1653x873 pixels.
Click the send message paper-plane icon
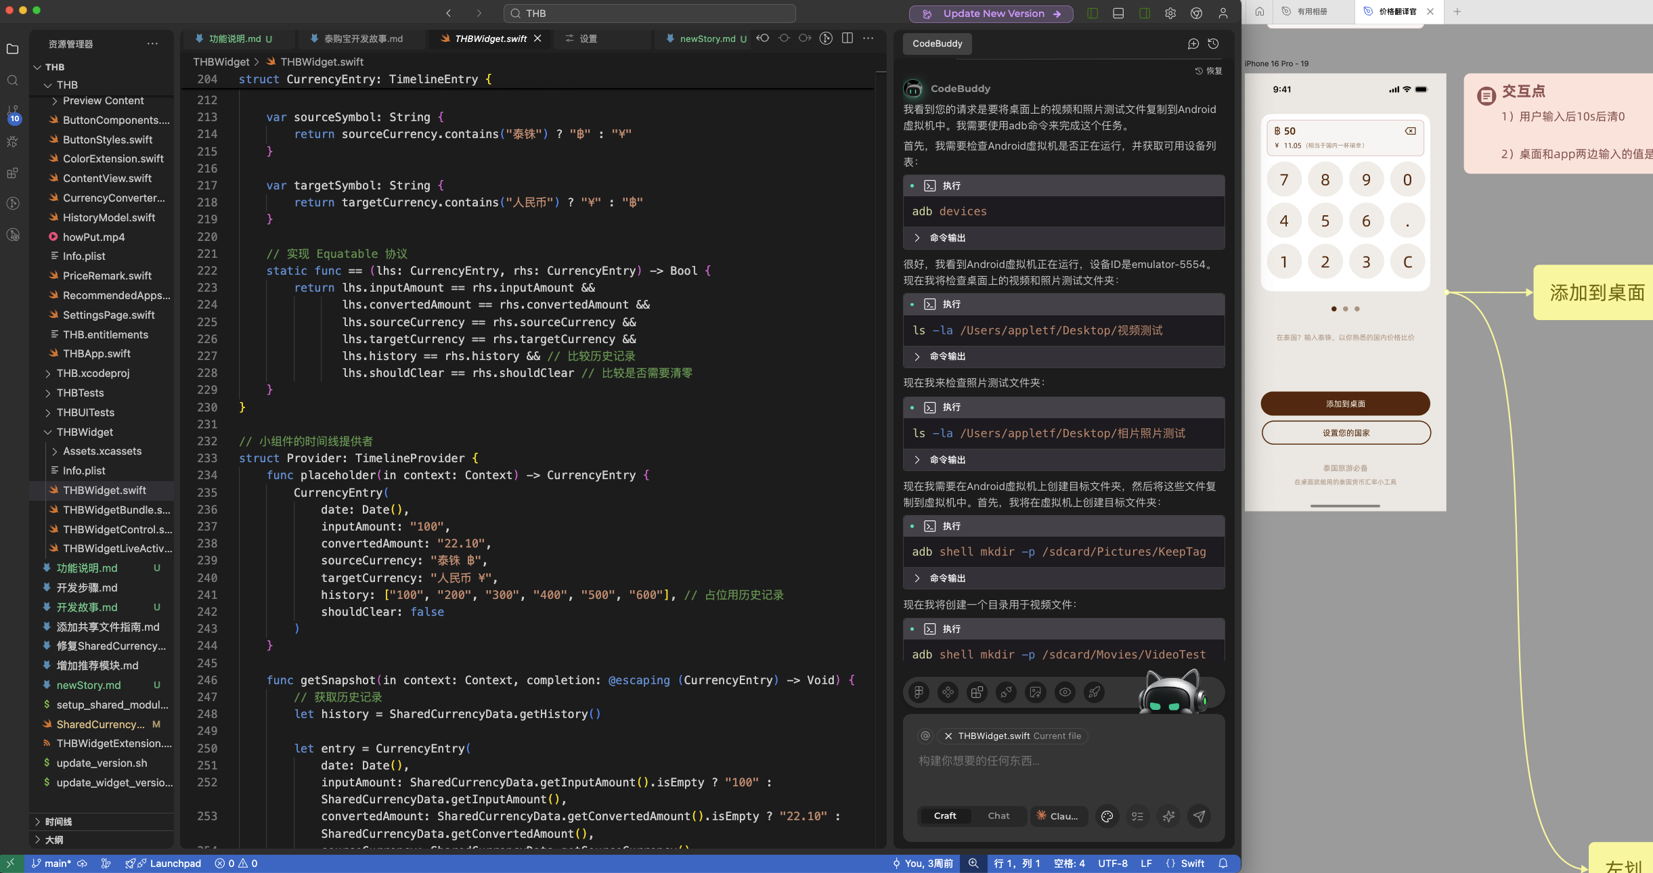click(1199, 816)
